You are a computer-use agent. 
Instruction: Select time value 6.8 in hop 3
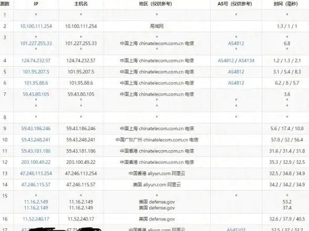pos(287,44)
